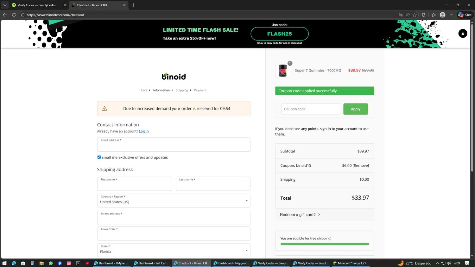Image resolution: width=475 pixels, height=267 pixels.
Task: Focus the Email address field
Action: click(x=174, y=145)
